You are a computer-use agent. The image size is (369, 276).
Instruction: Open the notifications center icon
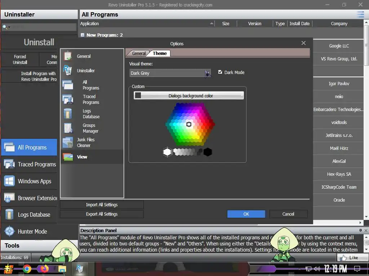(x=357, y=268)
